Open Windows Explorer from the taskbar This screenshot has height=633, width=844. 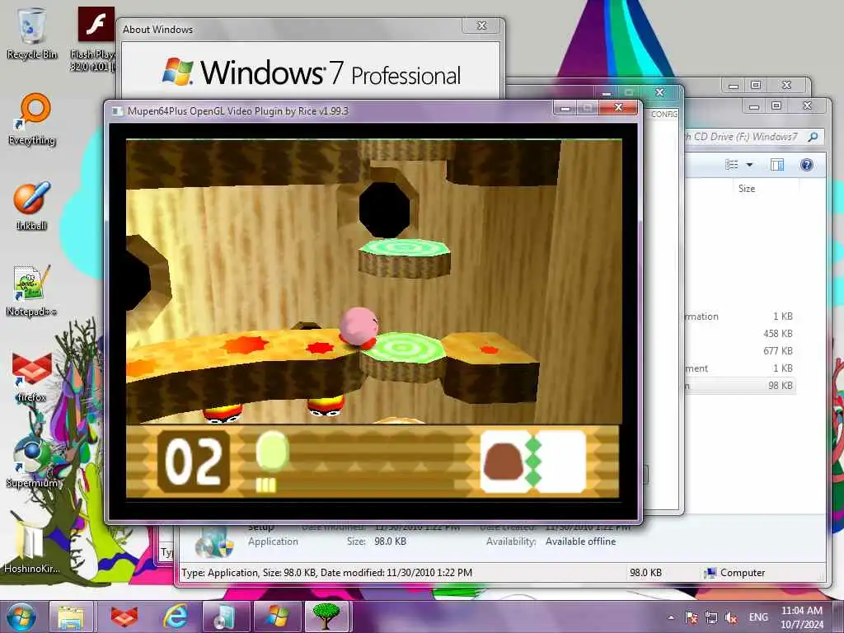[x=72, y=617]
